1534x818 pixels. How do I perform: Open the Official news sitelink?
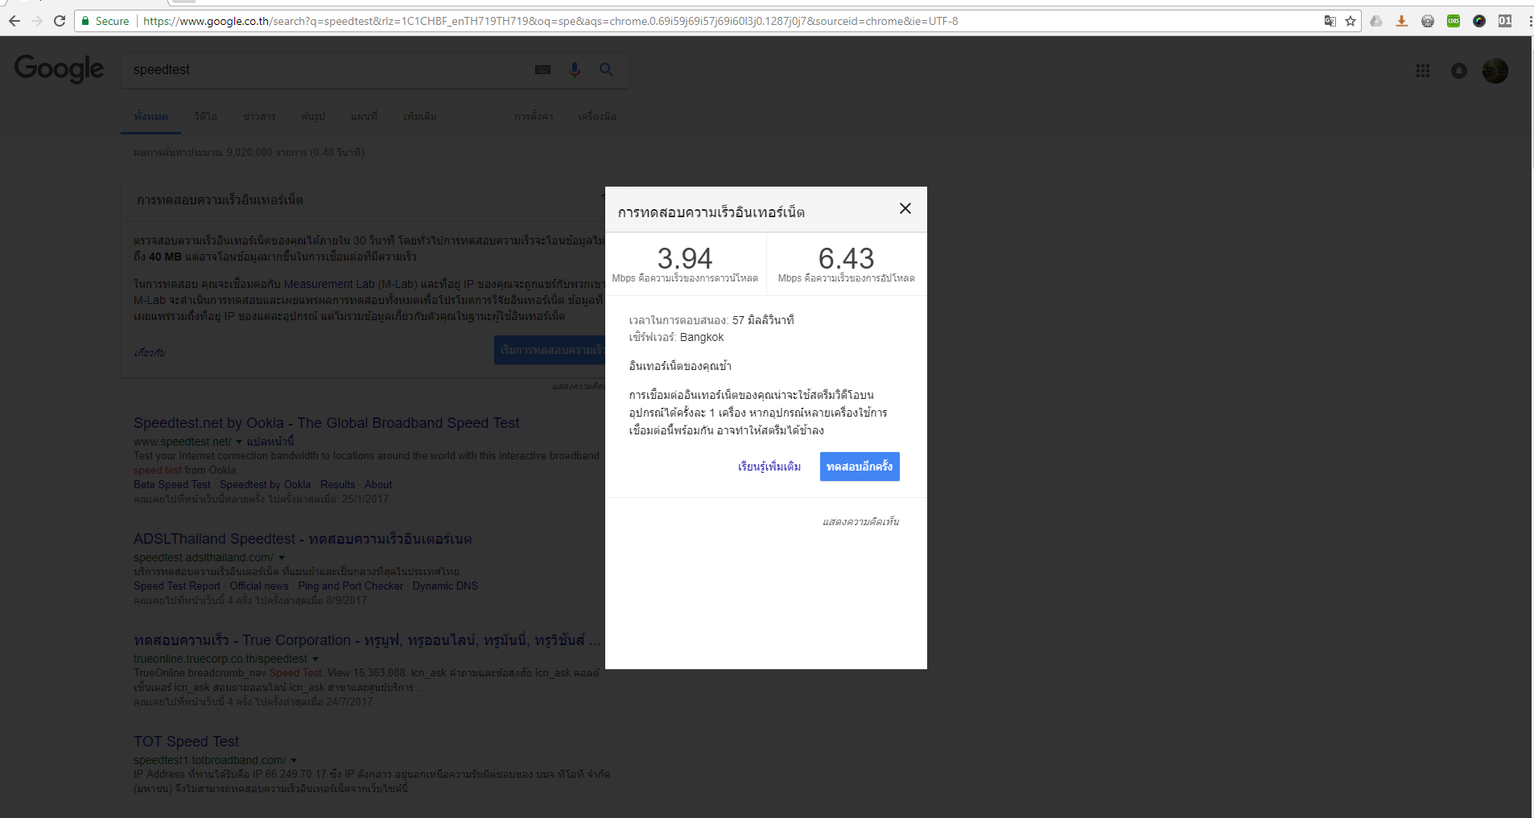click(259, 586)
